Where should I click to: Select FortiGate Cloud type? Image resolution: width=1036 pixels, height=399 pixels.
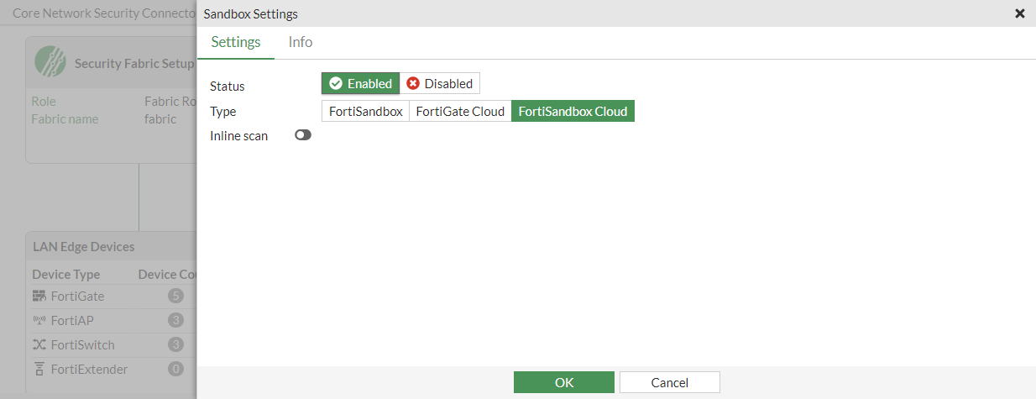pyautogui.click(x=460, y=111)
